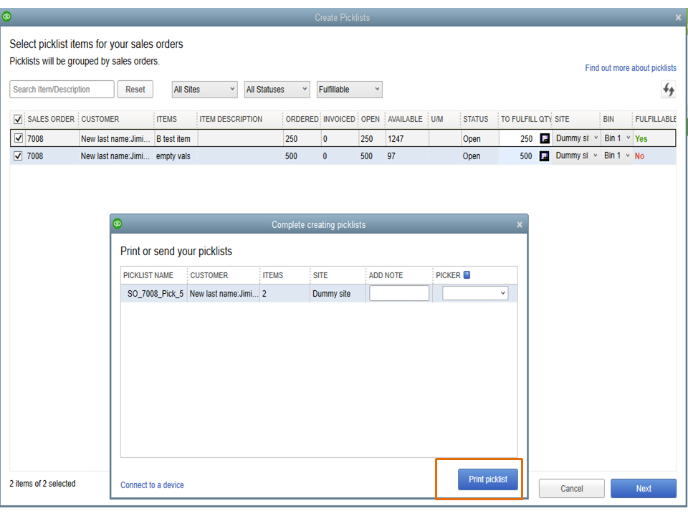Close the Create Picklists window
Screen dimensions: 688x516
click(x=679, y=17)
